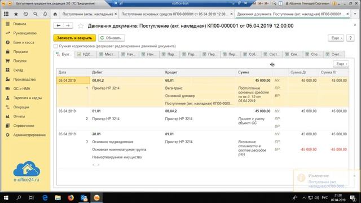The width and height of the screenshot is (361, 203).
Task: Open the sections menu grid icon
Action: coord(6,14)
